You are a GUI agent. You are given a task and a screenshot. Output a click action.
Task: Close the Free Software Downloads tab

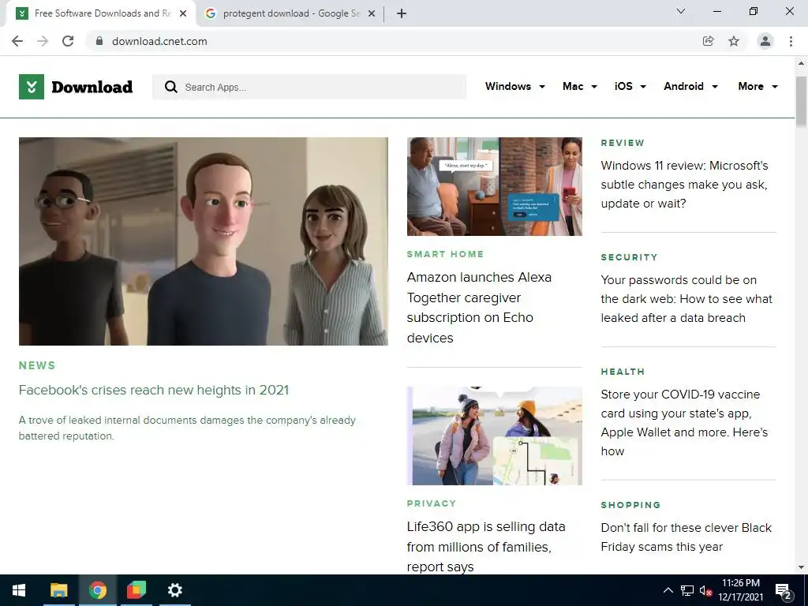(183, 13)
